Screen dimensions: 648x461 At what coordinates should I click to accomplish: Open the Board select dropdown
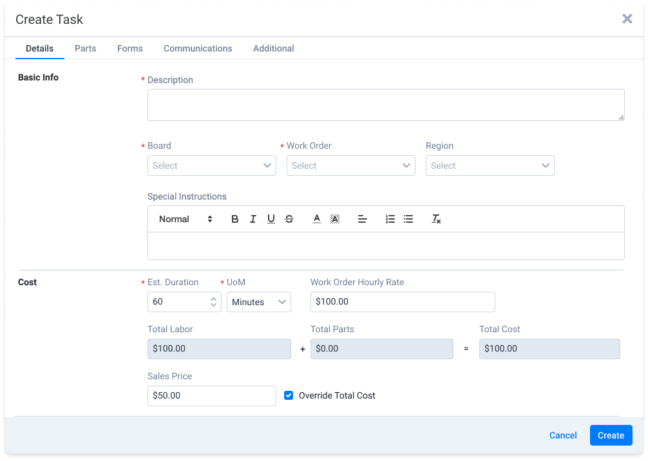211,165
